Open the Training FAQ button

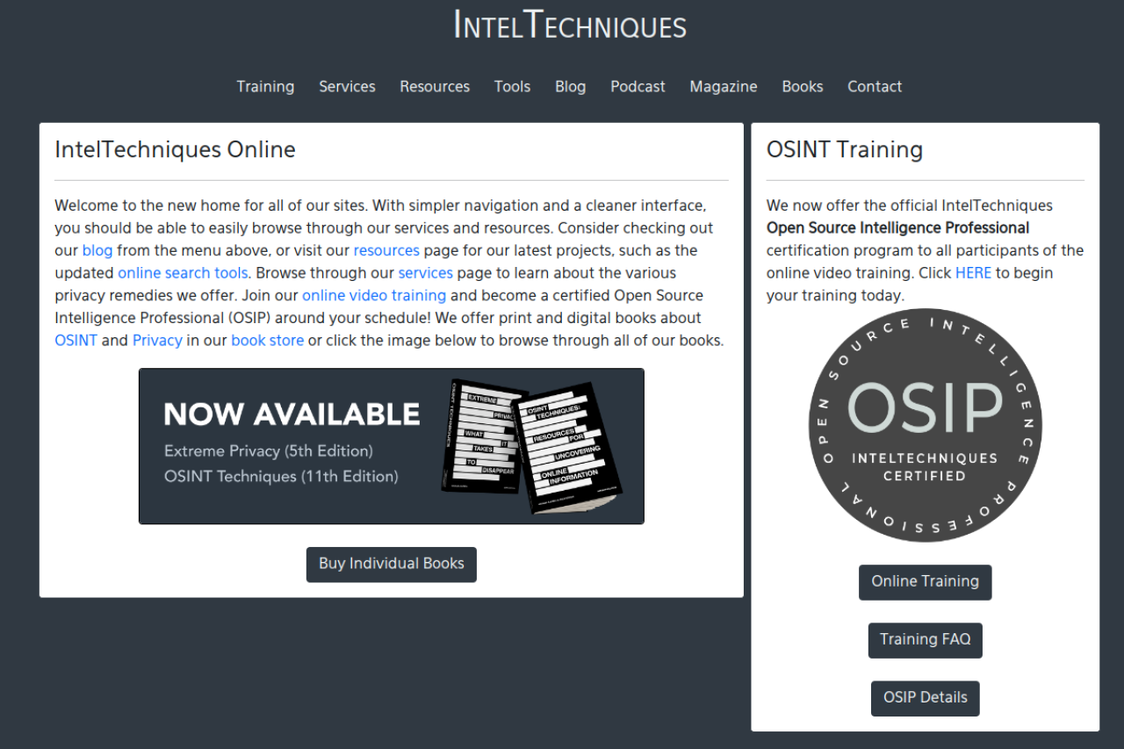pos(926,640)
